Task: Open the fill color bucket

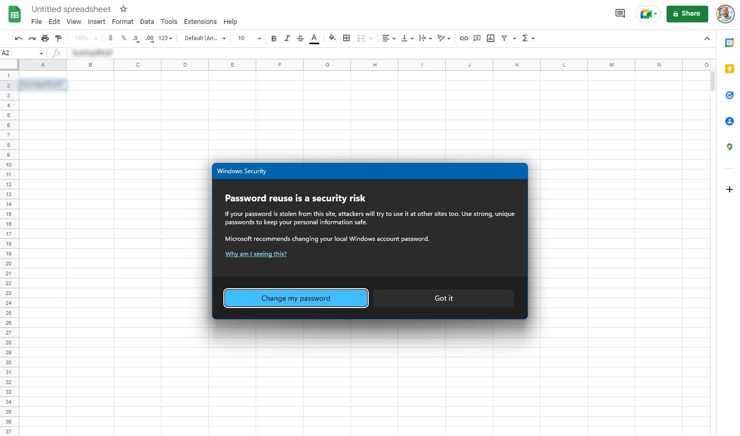Action: (x=332, y=38)
